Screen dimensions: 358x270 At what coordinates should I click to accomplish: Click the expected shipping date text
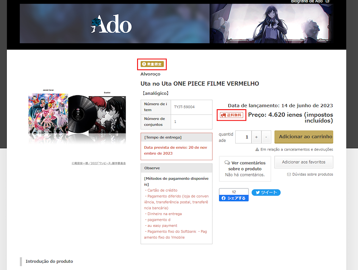(x=175, y=151)
